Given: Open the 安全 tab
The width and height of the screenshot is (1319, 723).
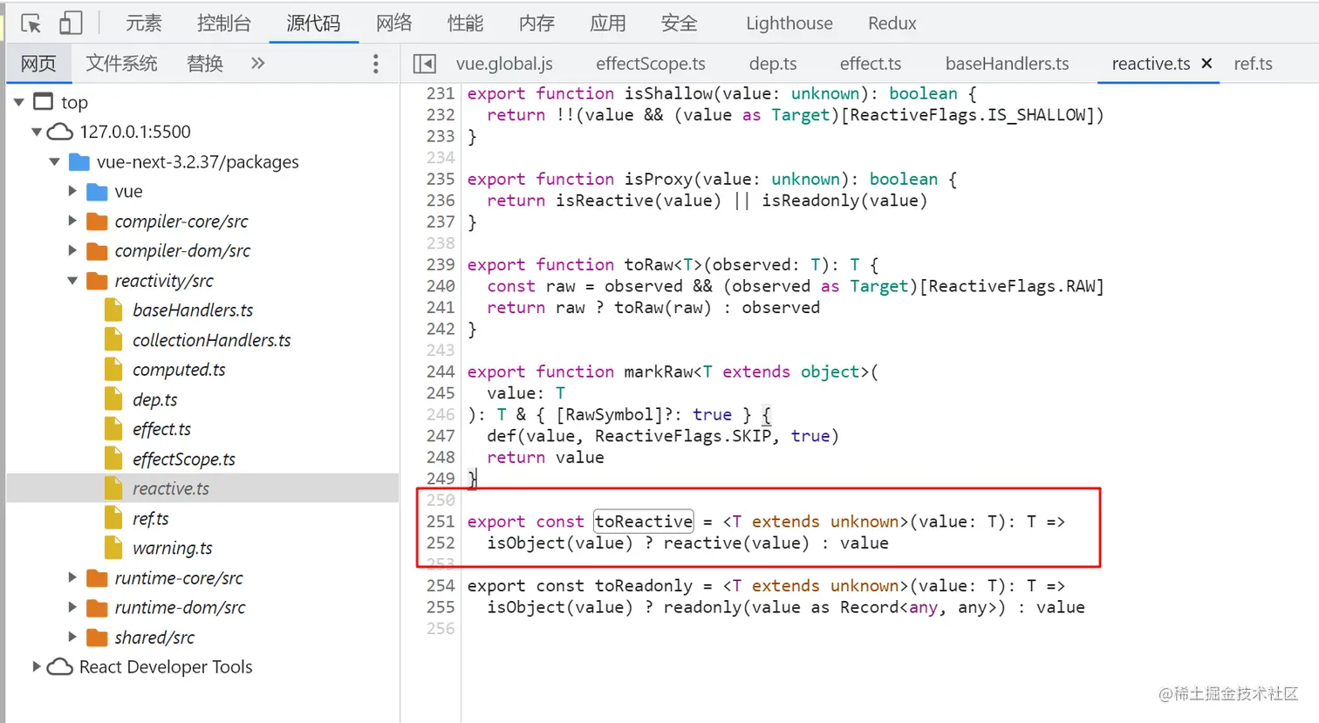Looking at the screenshot, I should pyautogui.click(x=680, y=24).
